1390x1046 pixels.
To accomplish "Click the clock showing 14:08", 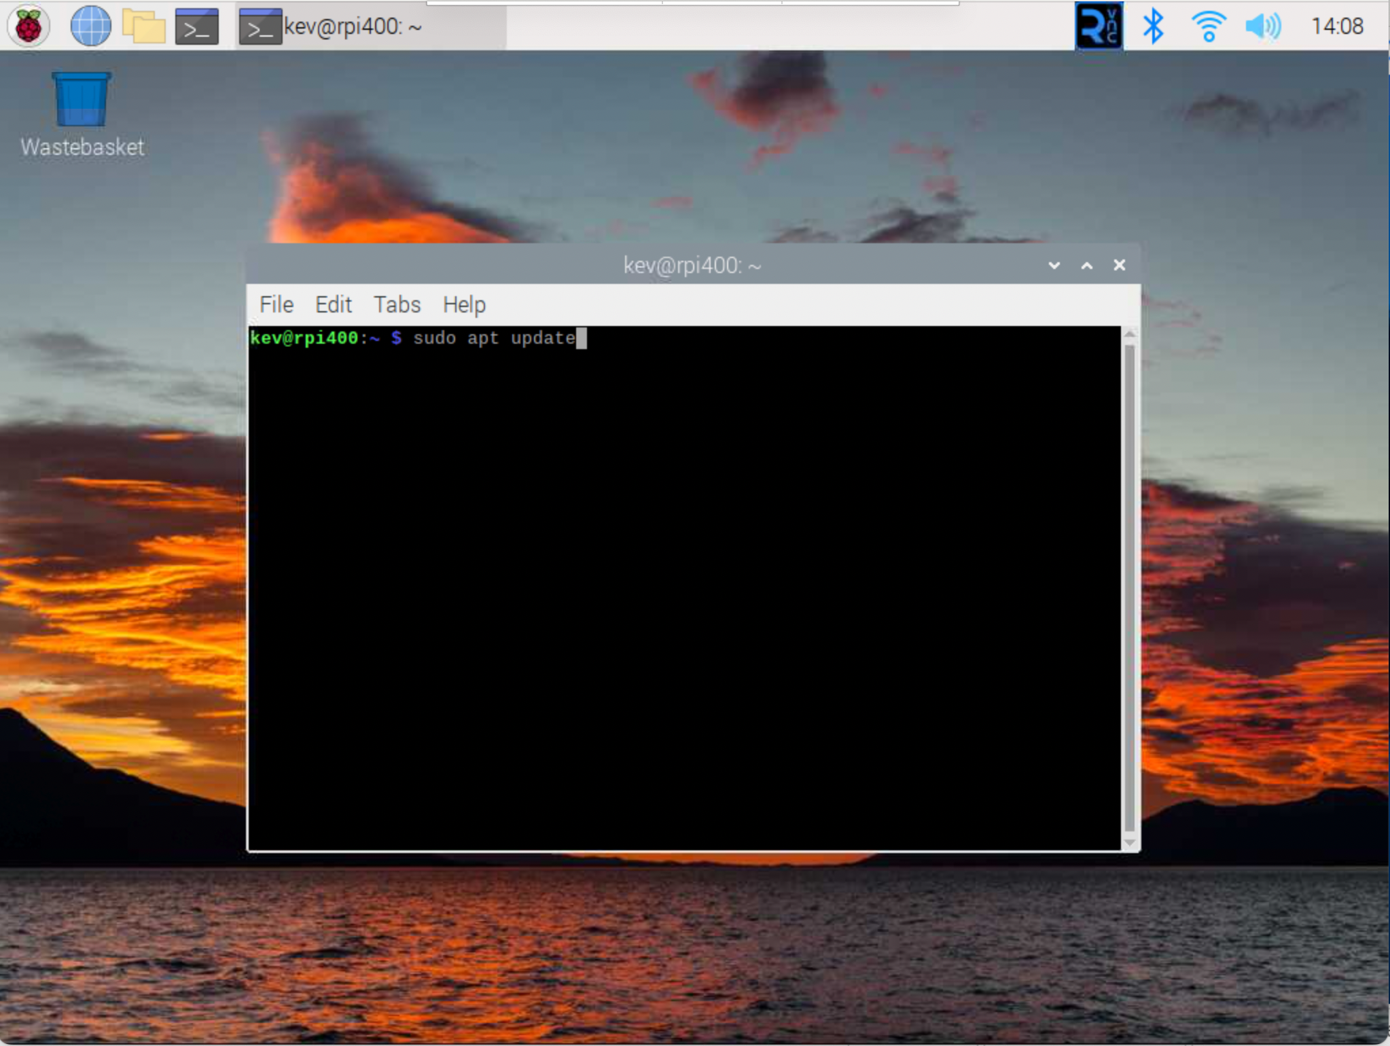I will click(x=1337, y=26).
